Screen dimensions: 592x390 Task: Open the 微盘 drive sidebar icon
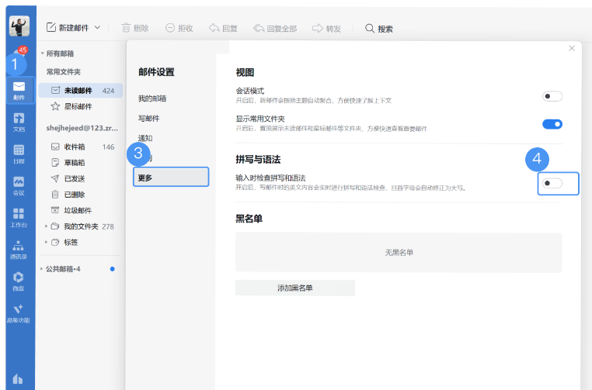[x=19, y=280]
